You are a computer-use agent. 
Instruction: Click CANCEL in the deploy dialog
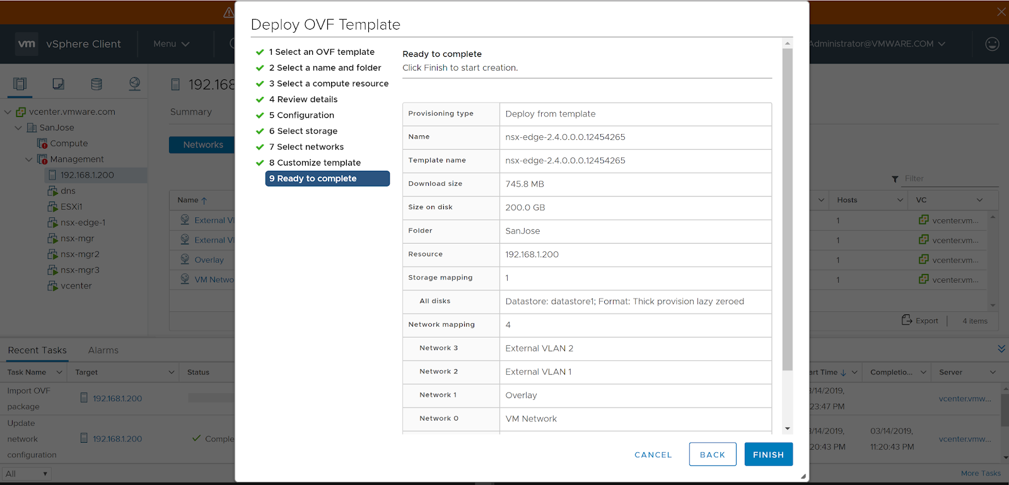click(x=653, y=455)
